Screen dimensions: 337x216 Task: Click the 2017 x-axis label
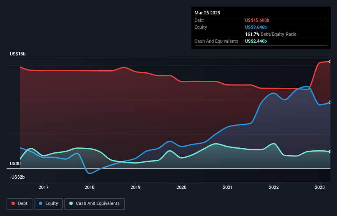44,187
